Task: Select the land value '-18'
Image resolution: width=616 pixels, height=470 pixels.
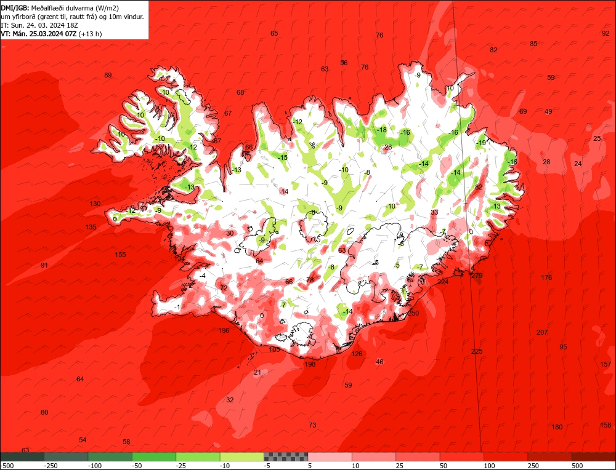Action: tap(381, 130)
